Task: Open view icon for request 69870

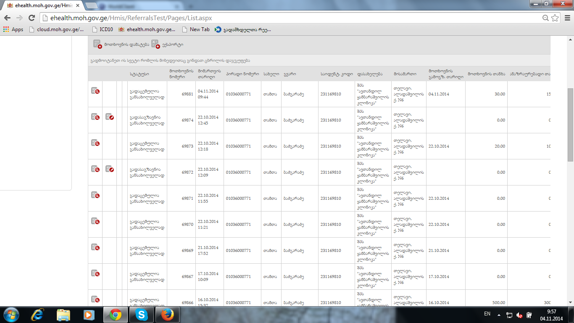Action: pos(95,221)
